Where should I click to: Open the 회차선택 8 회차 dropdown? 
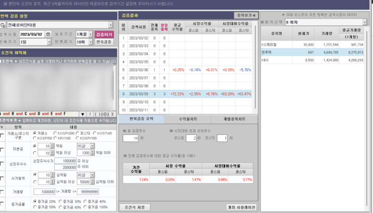364,22
